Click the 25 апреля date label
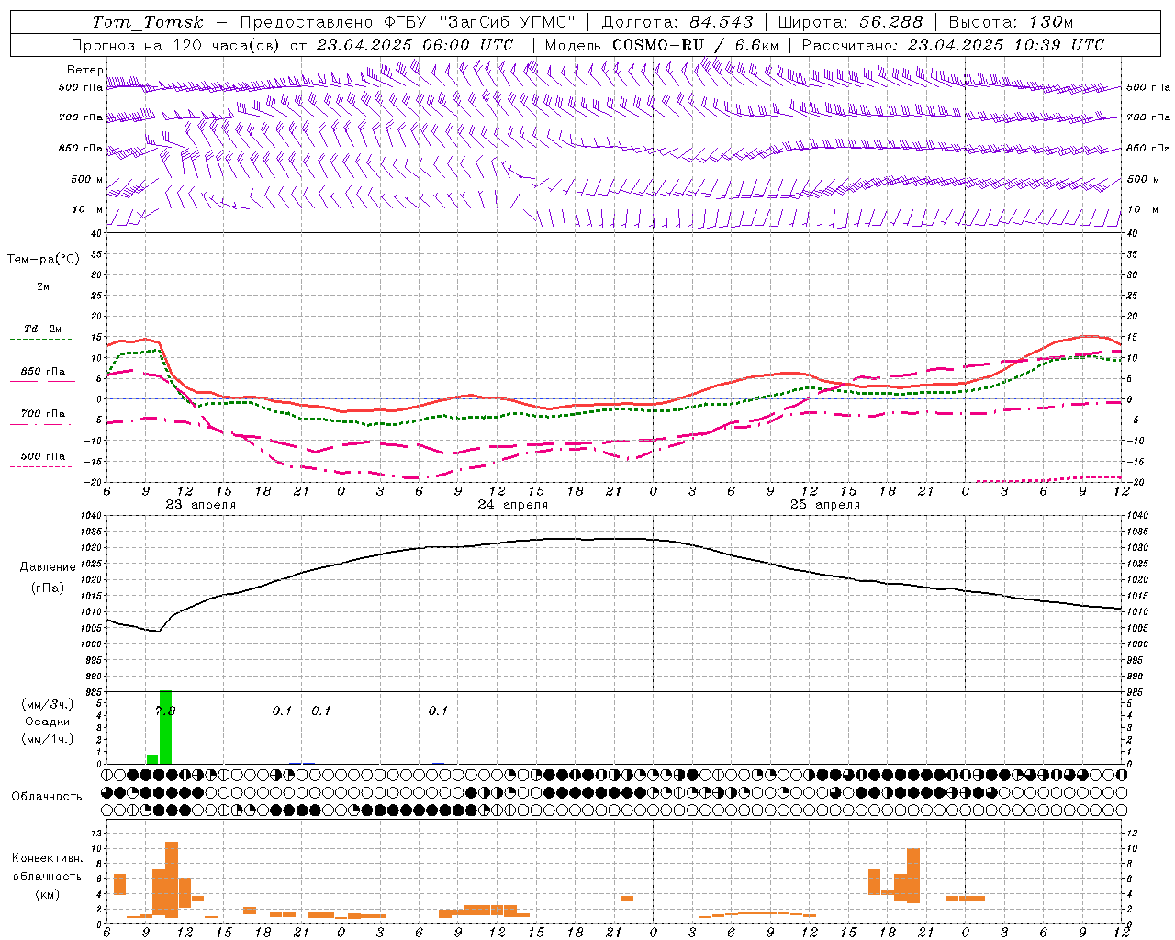Image resolution: width=1175 pixels, height=940 pixels. [x=824, y=505]
